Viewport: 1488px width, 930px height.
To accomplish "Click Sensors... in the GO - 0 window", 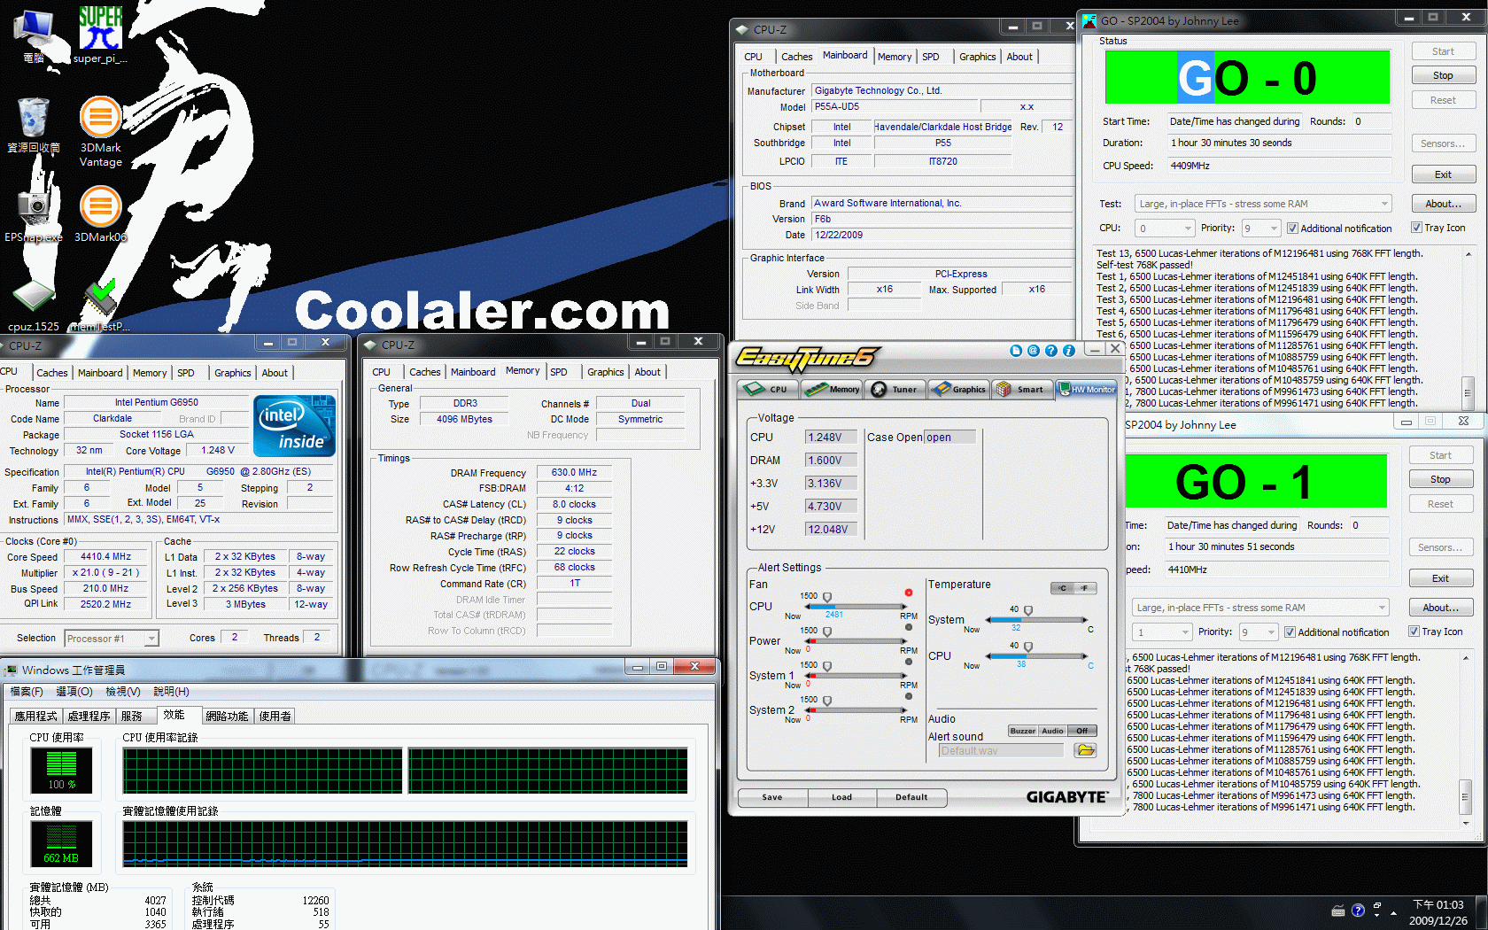I will pos(1443,143).
